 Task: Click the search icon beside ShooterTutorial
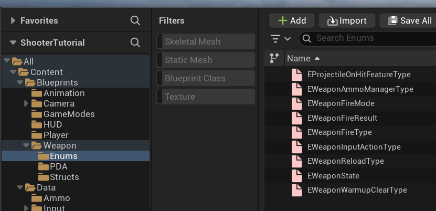[x=135, y=43]
